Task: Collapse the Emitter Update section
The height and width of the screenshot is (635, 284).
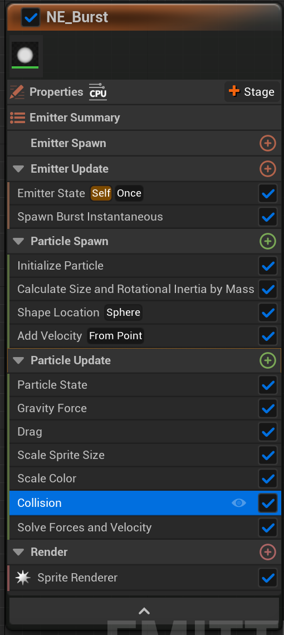Action: [18, 169]
